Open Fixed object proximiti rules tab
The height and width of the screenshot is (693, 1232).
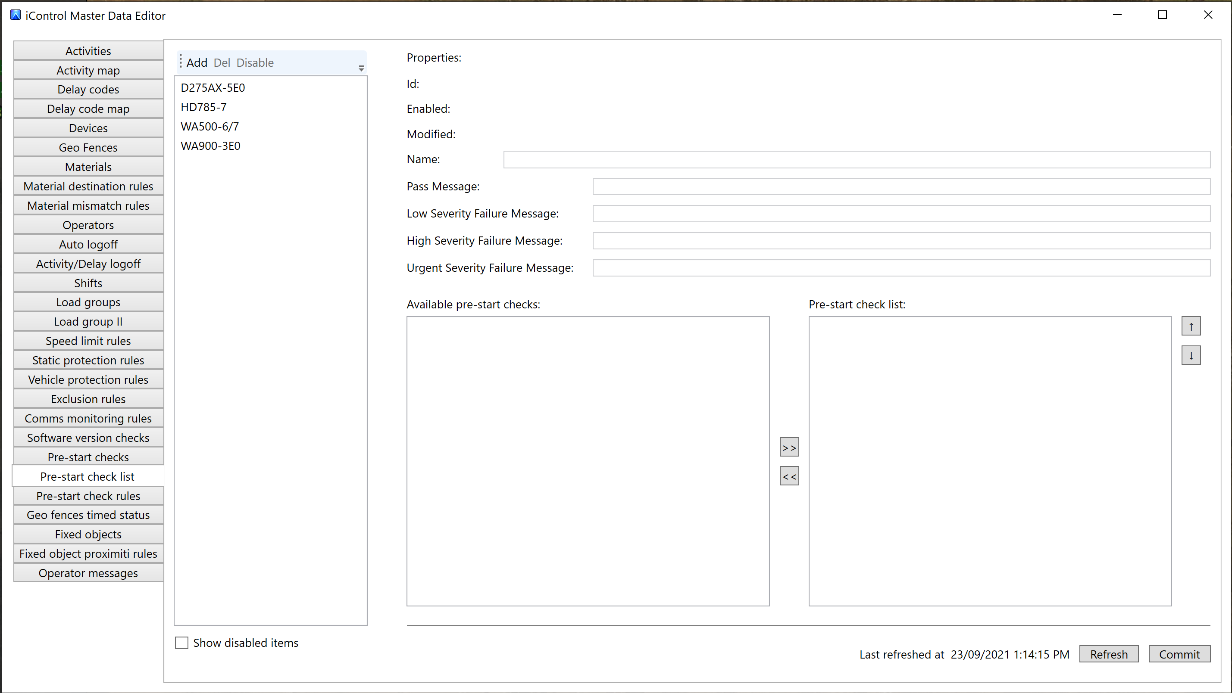coord(88,553)
